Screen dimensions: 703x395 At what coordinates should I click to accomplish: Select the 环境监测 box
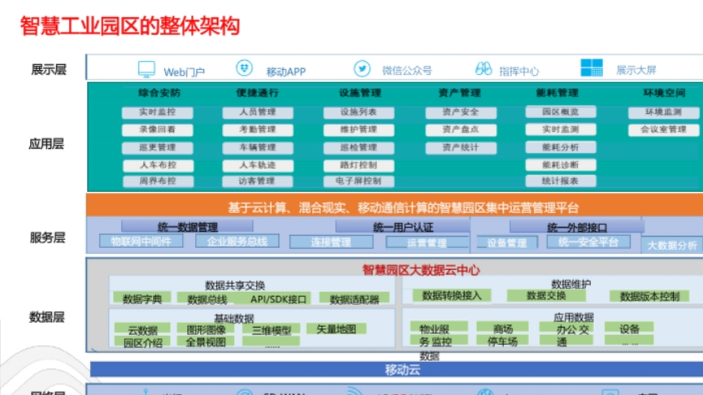coord(664,112)
